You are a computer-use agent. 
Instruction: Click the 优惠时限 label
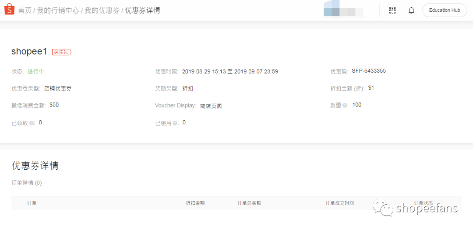coord(167,72)
